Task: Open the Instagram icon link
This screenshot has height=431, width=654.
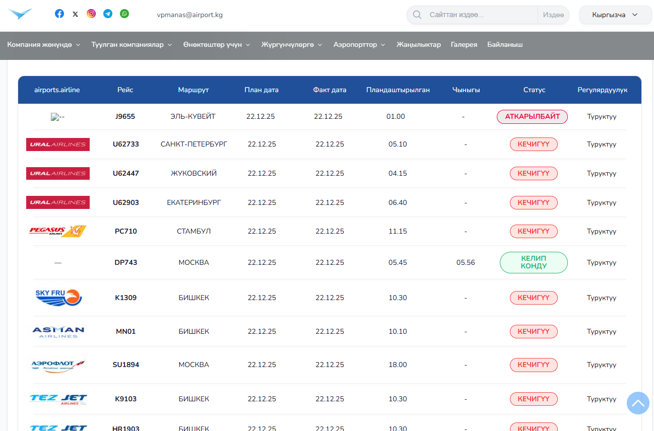Action: (x=91, y=14)
